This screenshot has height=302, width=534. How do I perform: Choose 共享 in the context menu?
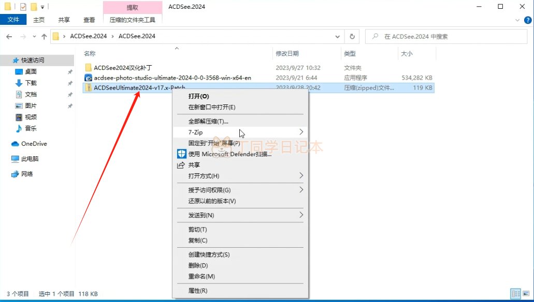(x=240, y=165)
